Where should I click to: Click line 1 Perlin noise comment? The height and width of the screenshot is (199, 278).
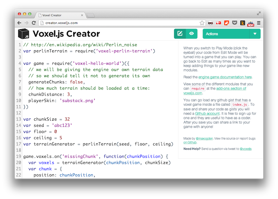click(80, 45)
